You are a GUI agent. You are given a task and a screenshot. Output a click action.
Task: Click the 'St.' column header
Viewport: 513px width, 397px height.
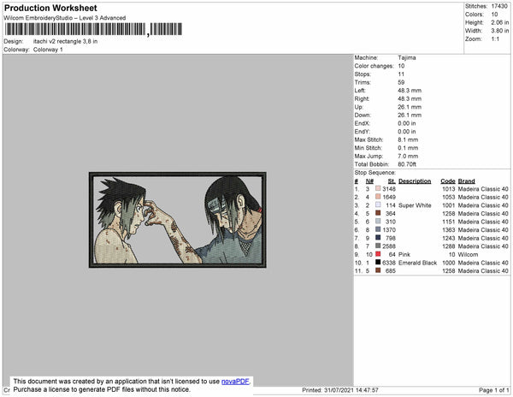392,181
